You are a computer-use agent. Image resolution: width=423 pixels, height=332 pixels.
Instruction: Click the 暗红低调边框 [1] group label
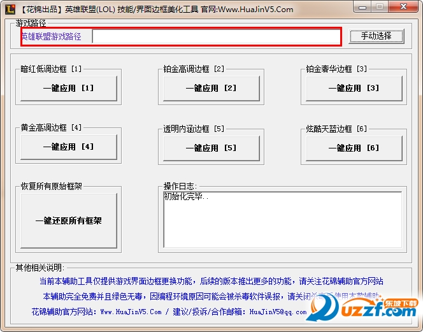tap(51, 69)
